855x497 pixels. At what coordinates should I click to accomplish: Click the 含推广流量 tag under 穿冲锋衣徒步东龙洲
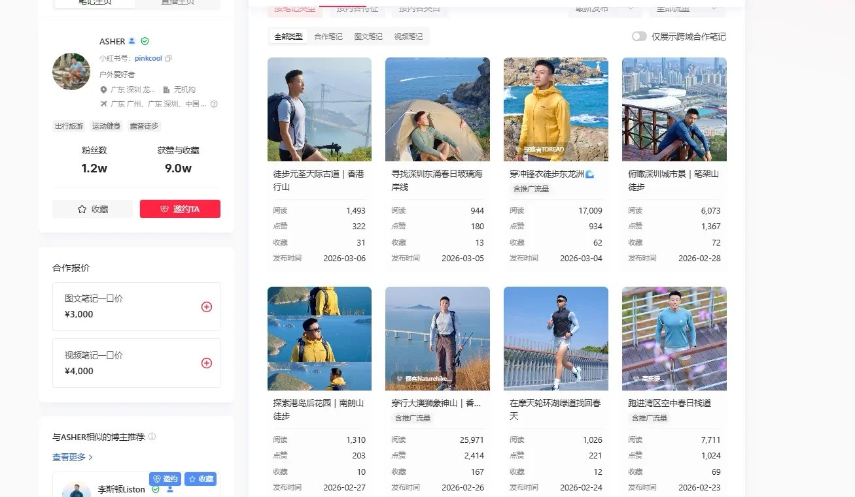531,189
